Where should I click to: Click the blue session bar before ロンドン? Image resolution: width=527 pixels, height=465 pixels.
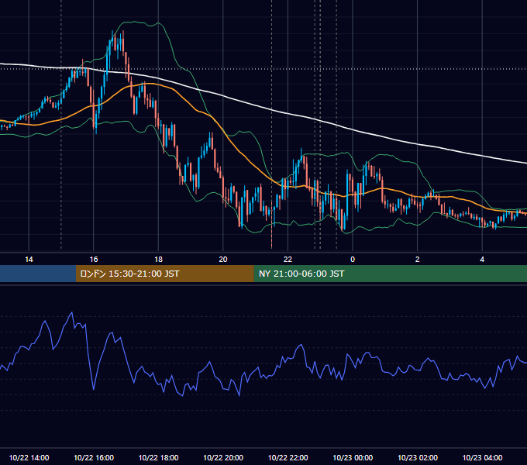tap(38, 274)
